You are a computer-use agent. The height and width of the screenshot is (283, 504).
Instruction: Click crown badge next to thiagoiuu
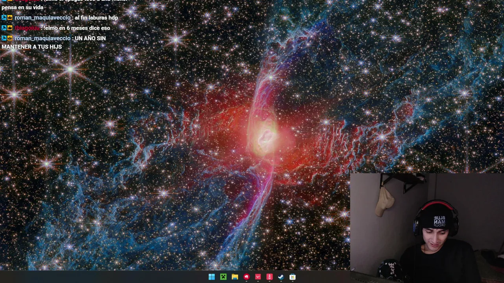[10, 28]
